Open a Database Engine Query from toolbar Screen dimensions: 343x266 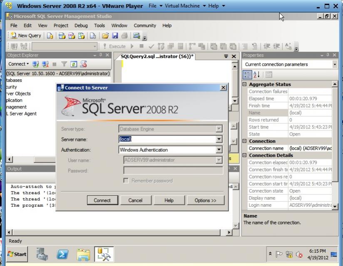(50, 35)
